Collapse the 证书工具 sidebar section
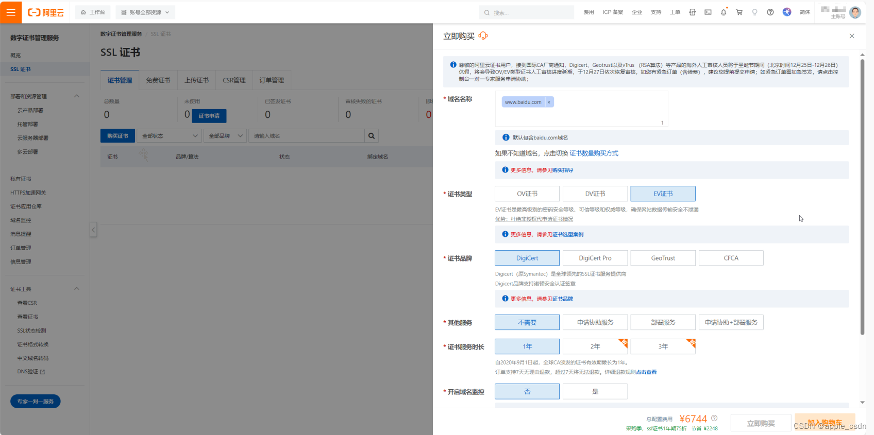 [77, 289]
